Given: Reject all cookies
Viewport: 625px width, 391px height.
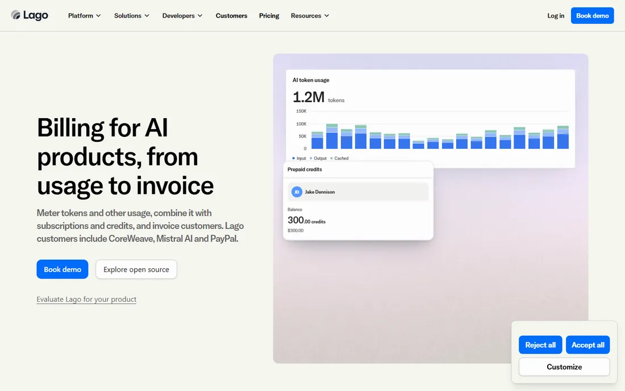Looking at the screenshot, I should (540, 345).
